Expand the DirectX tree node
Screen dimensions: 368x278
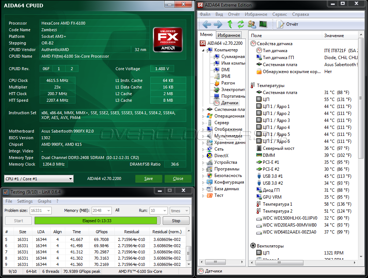tap(203, 156)
